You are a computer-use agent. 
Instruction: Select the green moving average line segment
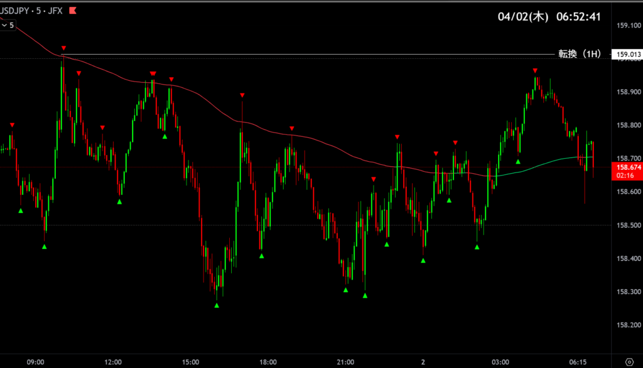pyautogui.click(x=540, y=164)
